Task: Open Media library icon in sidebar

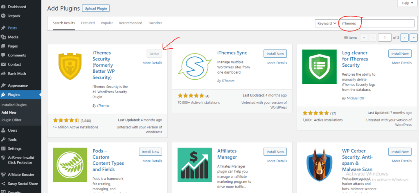Action: [3, 37]
